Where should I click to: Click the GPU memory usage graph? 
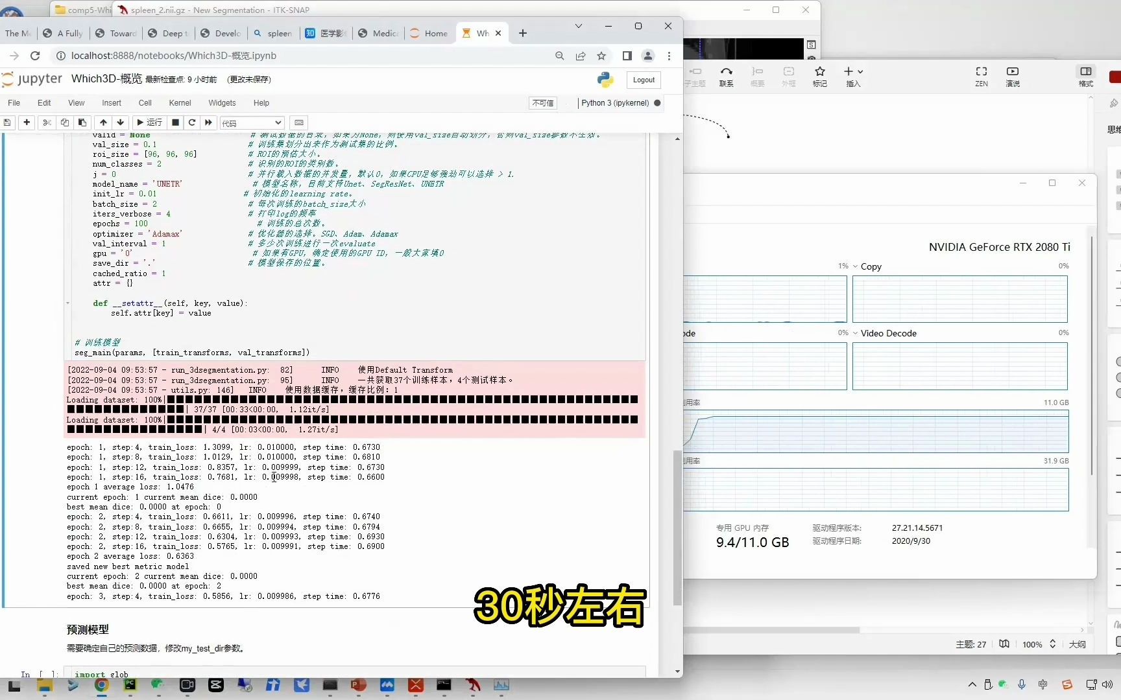(x=876, y=431)
